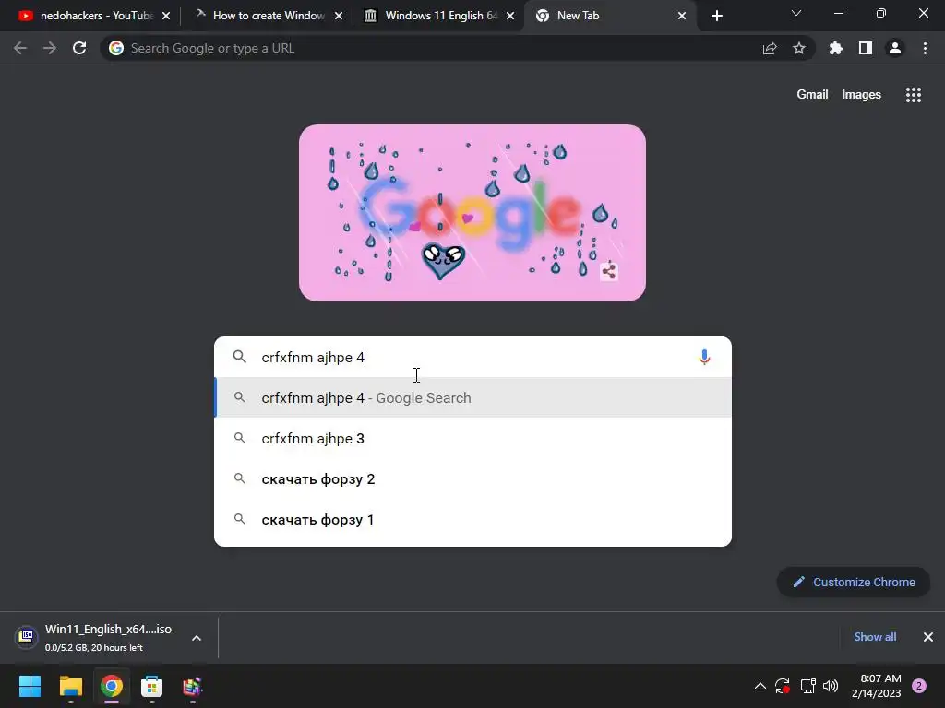Open the Chrome three-dot menu
The height and width of the screenshot is (708, 945).
[x=925, y=48]
